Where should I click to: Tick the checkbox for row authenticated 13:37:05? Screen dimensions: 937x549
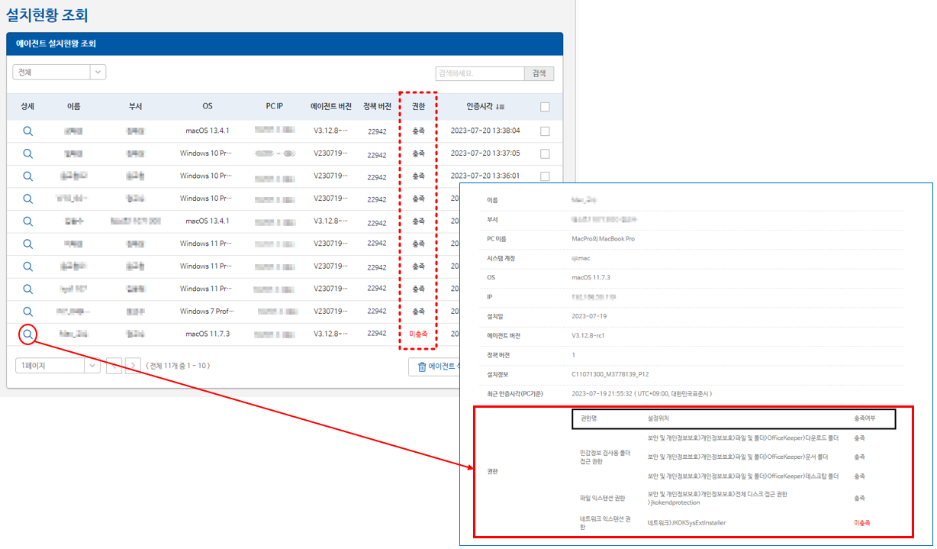[x=545, y=153]
